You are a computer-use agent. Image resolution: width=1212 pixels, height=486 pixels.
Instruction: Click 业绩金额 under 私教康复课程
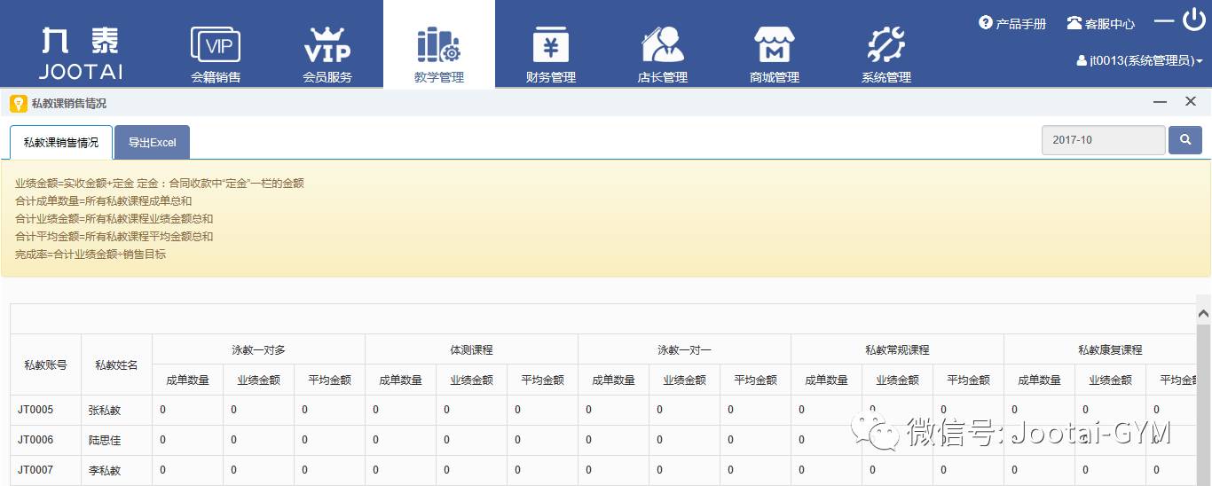tap(1110, 380)
